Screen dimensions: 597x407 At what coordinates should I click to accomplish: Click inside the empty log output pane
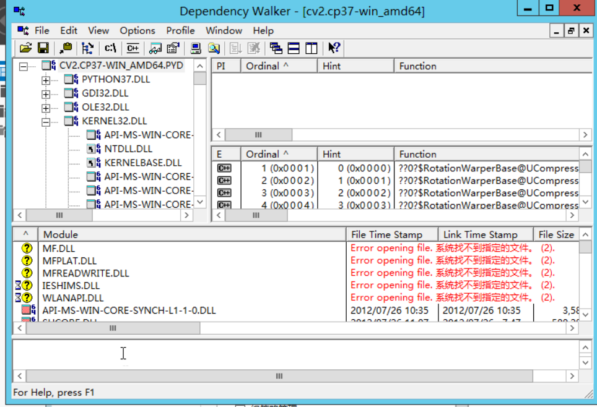pos(295,355)
